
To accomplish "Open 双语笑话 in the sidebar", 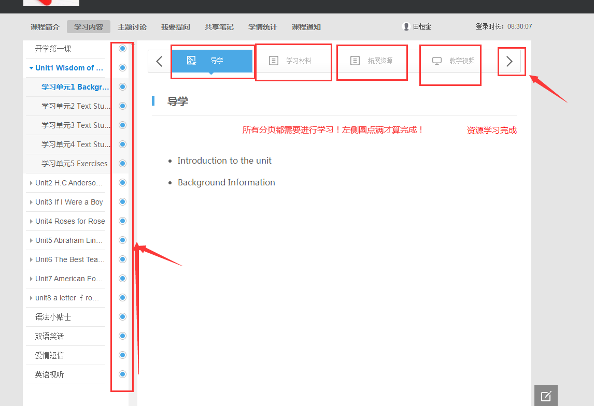I will click(50, 336).
